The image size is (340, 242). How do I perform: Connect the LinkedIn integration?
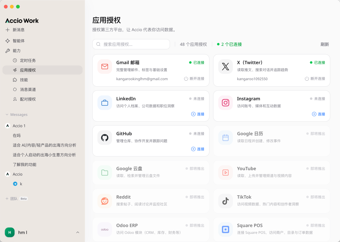(x=198, y=114)
